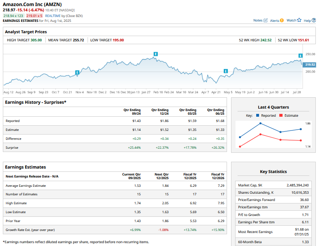319x246 pixels.
Task: Click the Next Earnings Release Date label
Action: click(32, 176)
